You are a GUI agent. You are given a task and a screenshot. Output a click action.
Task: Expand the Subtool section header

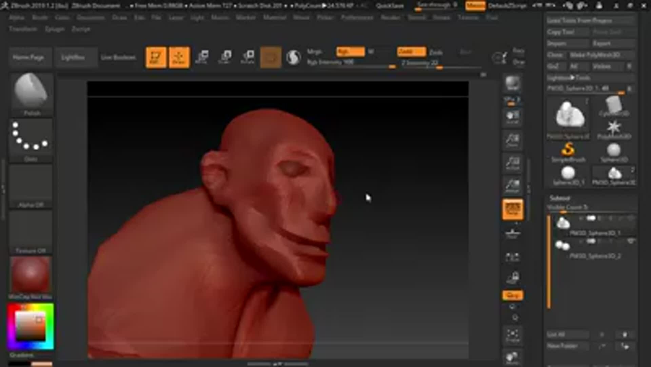point(559,198)
